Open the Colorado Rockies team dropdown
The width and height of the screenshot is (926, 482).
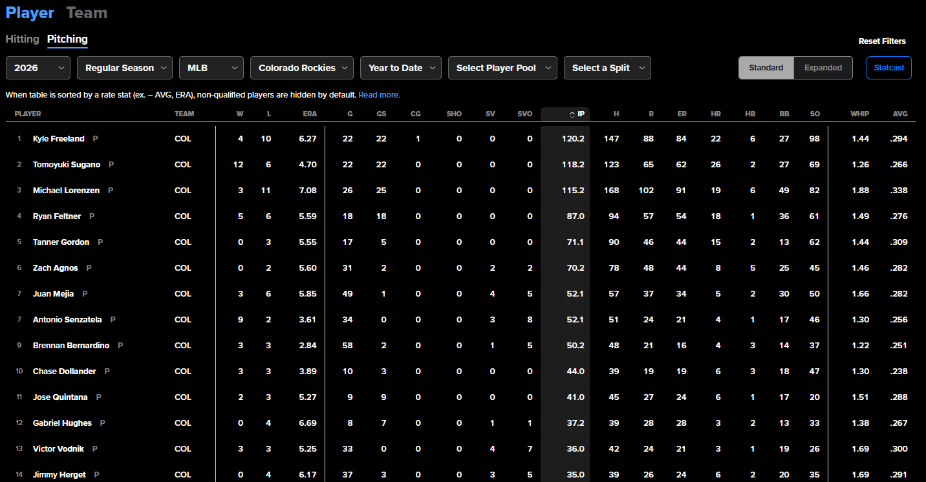(x=302, y=68)
